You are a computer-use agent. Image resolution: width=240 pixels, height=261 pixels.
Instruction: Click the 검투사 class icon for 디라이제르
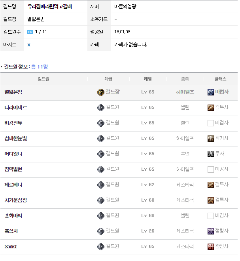pos(211,107)
